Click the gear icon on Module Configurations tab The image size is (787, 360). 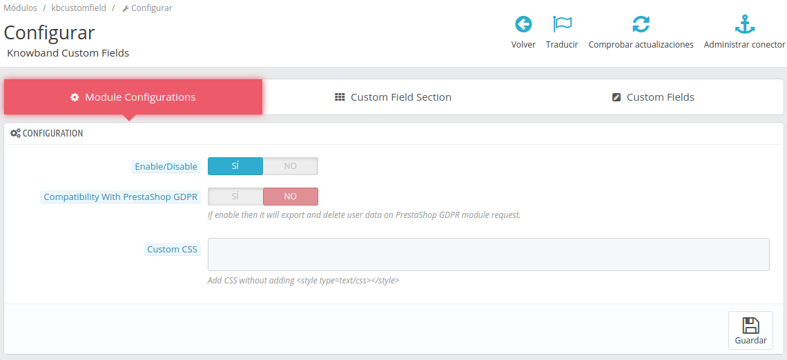(x=75, y=97)
